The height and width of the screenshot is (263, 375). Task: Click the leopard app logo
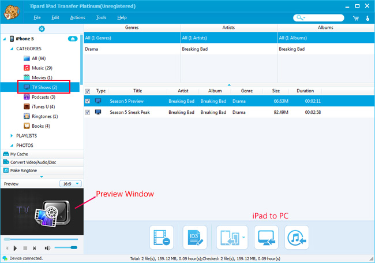coord(12,12)
